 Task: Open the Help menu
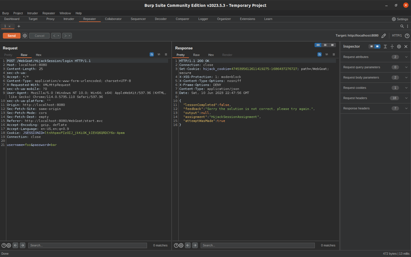(78, 13)
